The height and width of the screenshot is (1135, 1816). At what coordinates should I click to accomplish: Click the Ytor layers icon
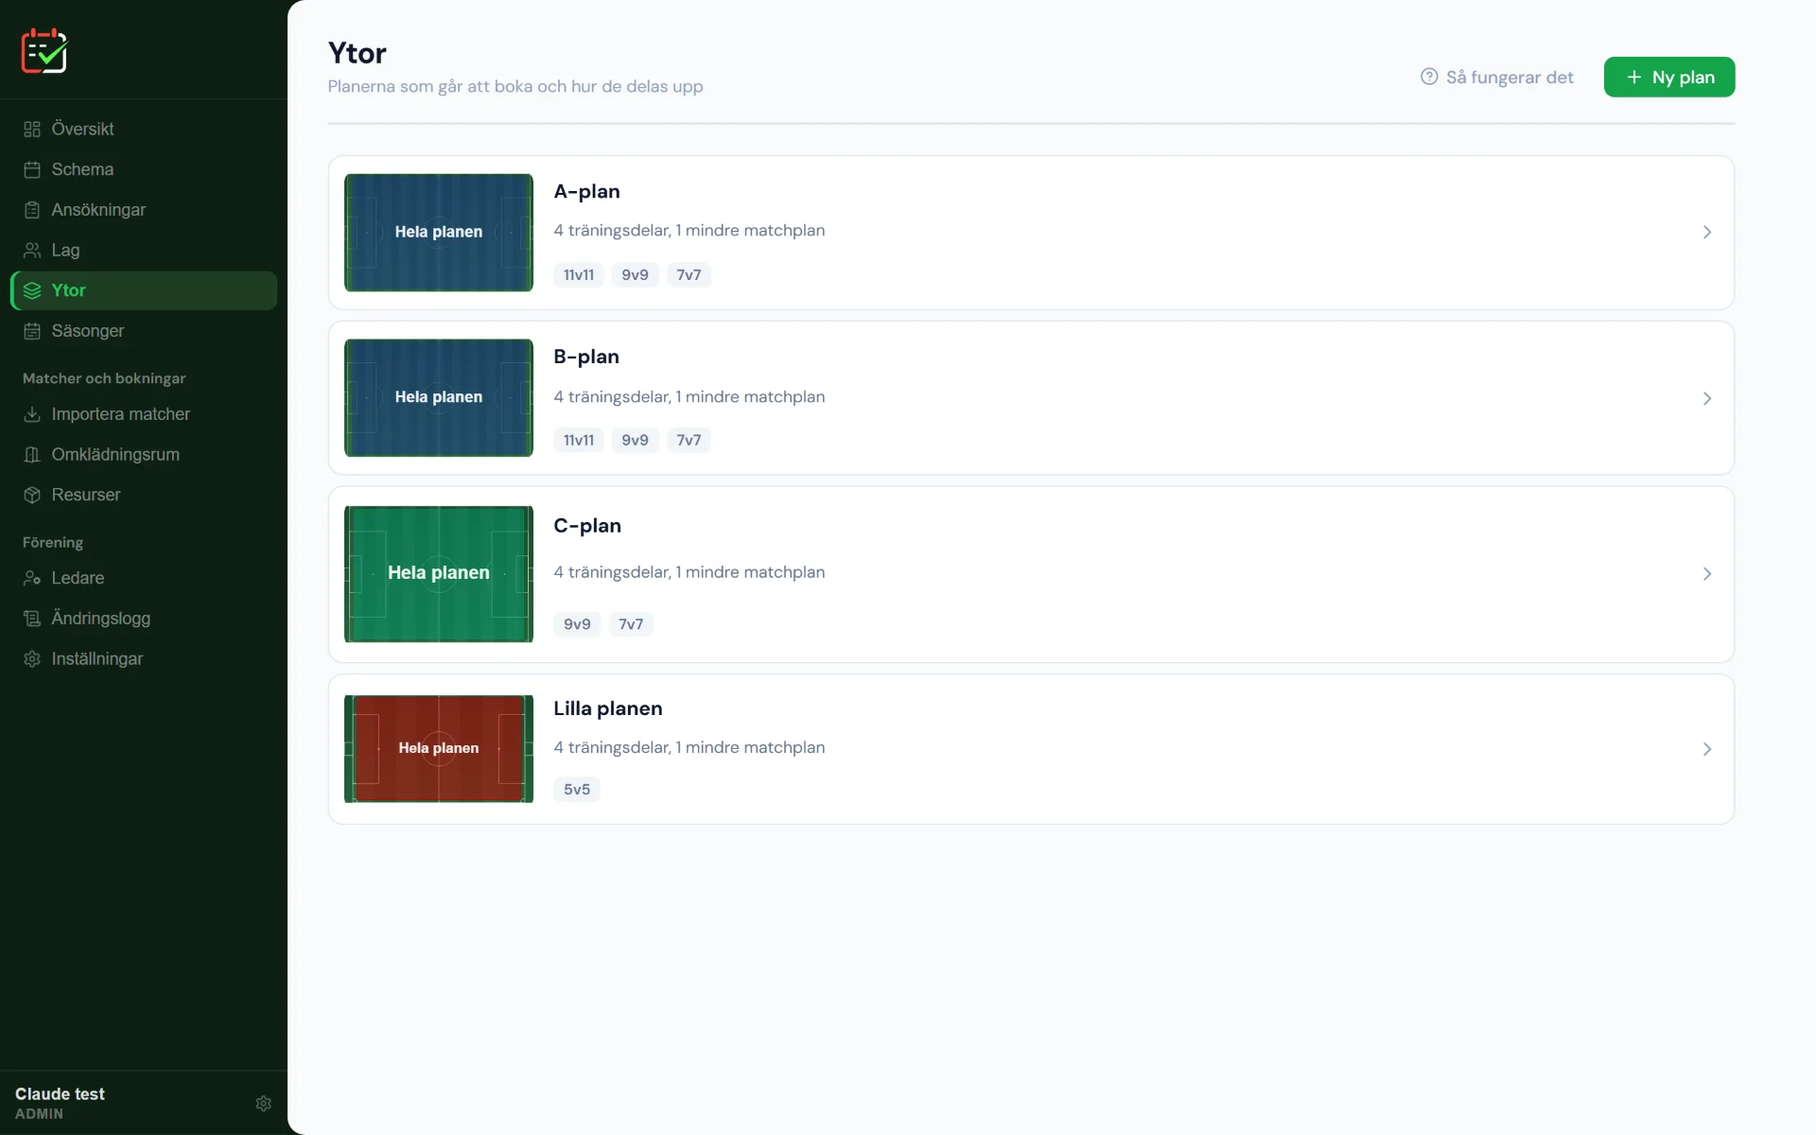[x=32, y=290]
